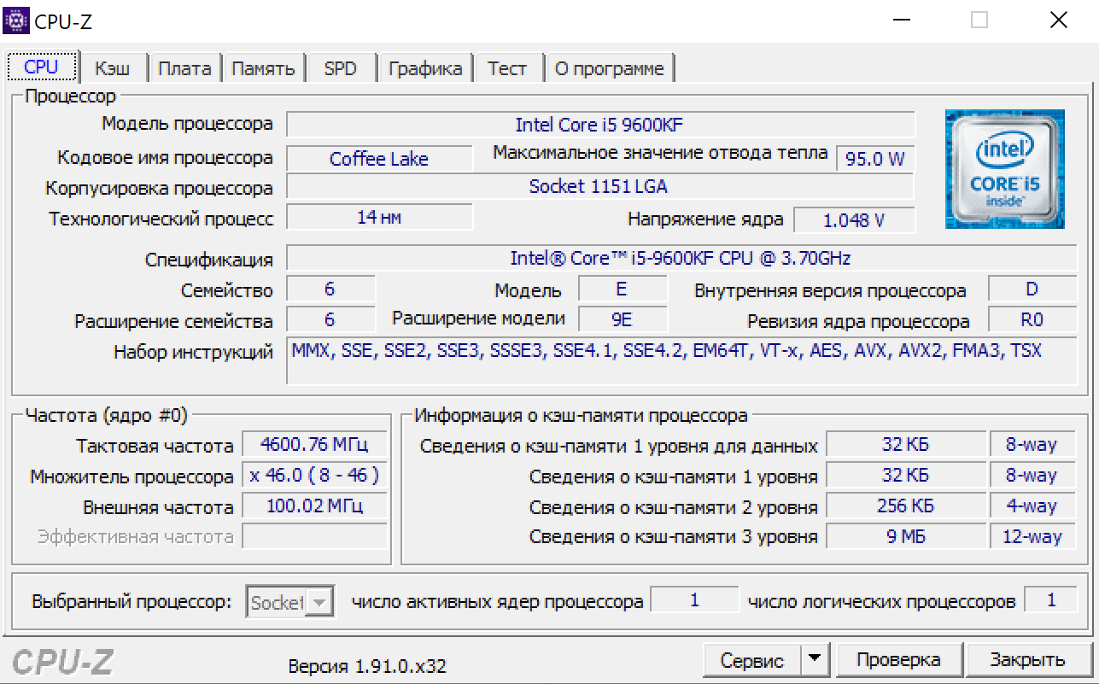Click the Intel Core i5 9600KF model field
The width and height of the screenshot is (1099, 684).
pyautogui.click(x=600, y=125)
